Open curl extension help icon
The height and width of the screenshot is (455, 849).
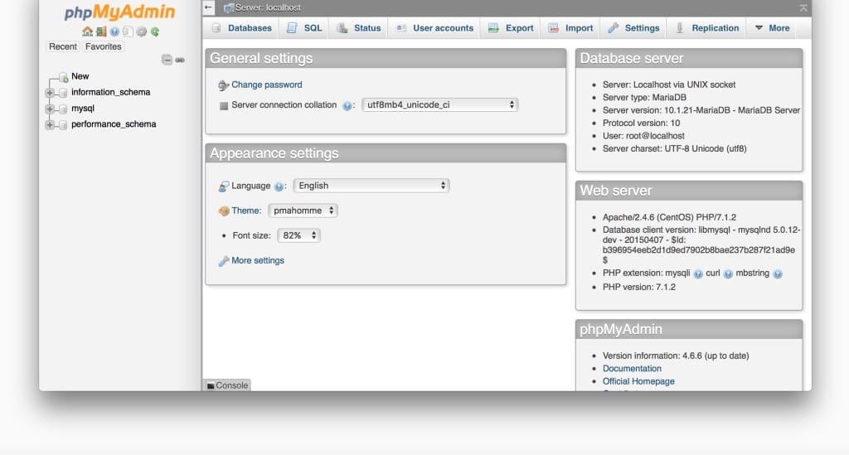click(728, 274)
